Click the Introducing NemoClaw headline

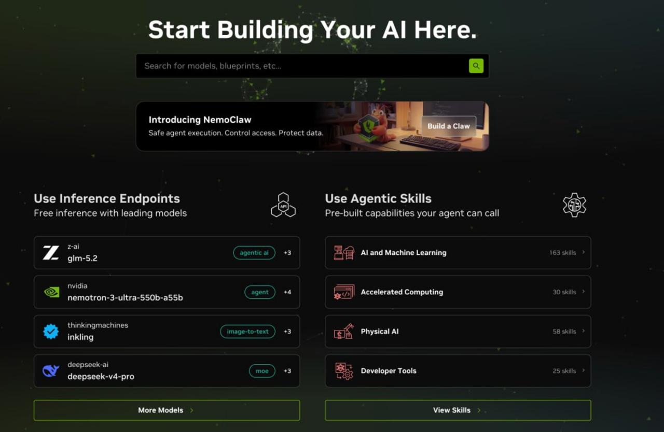point(200,120)
